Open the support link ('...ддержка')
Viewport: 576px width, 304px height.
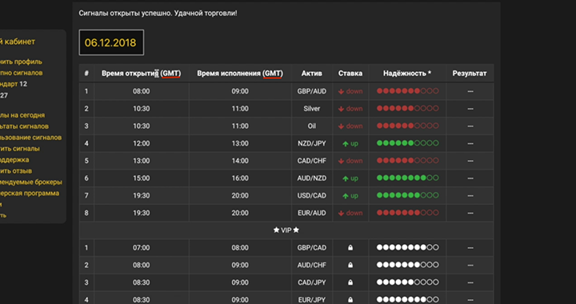[14, 160]
